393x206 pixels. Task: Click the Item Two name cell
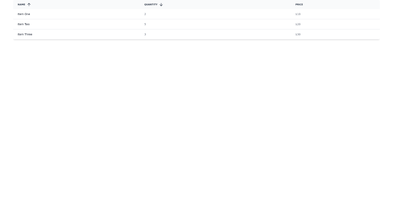tap(23, 24)
